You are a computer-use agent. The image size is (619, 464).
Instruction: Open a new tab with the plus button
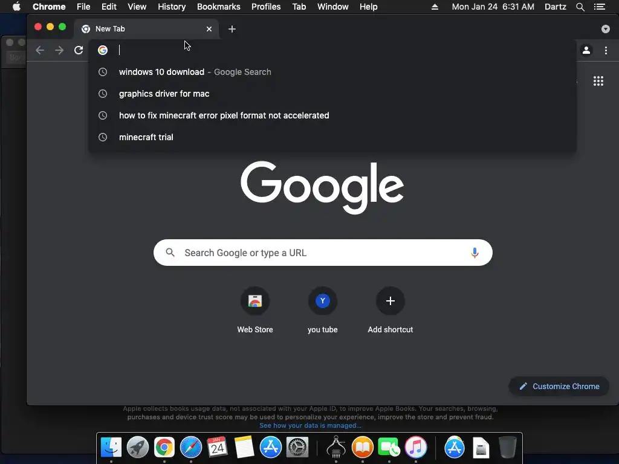(232, 29)
